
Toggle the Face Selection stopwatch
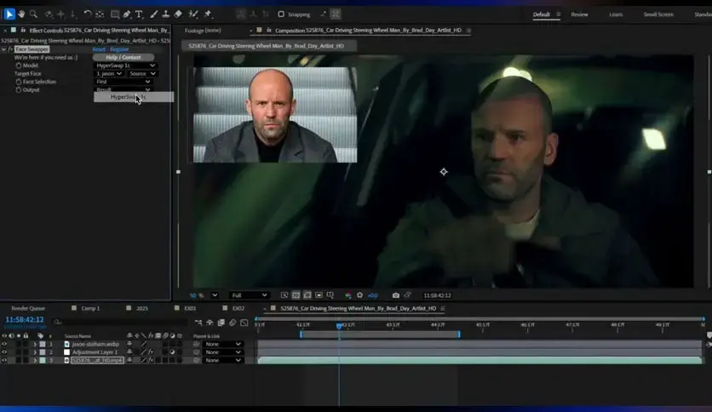tap(19, 82)
